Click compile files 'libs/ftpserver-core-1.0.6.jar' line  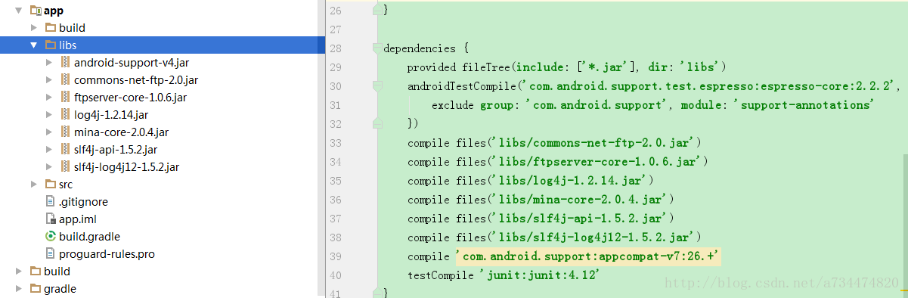558,161
